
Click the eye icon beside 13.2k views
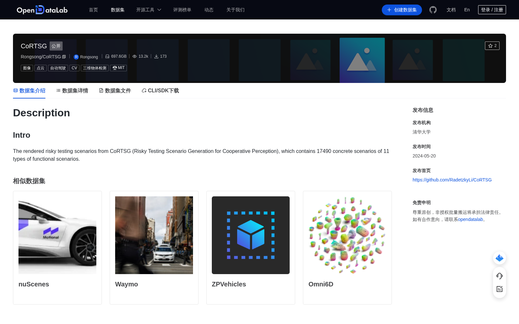(135, 56)
